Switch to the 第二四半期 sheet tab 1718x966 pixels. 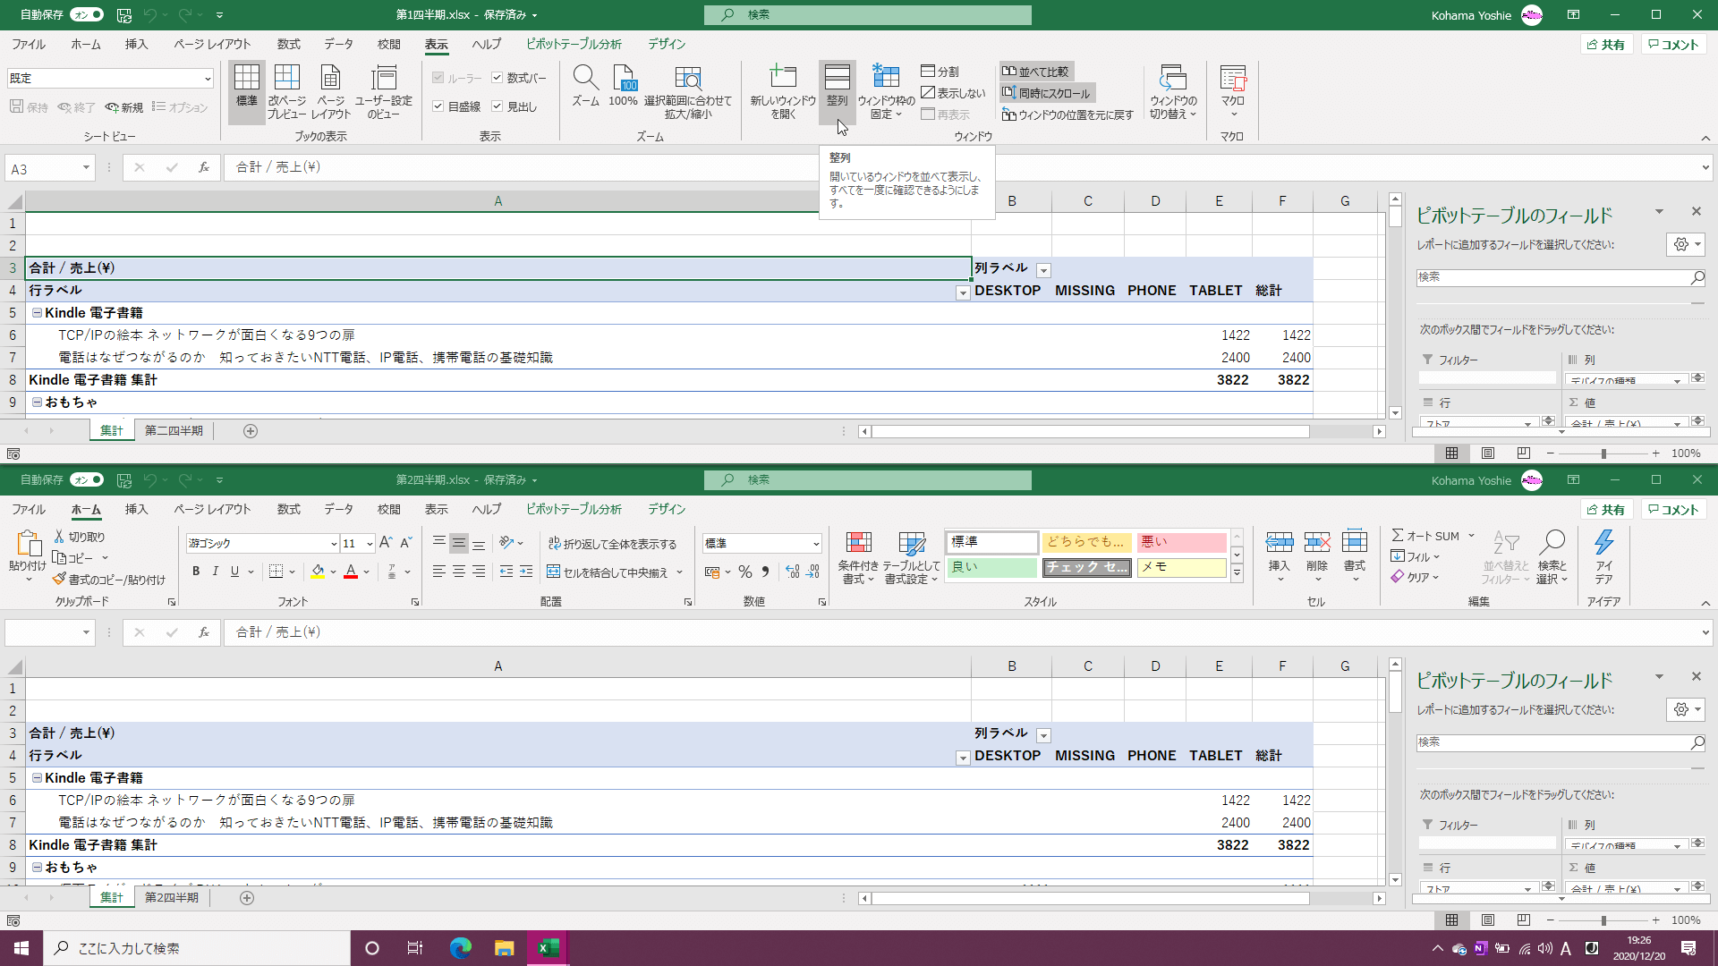(174, 431)
